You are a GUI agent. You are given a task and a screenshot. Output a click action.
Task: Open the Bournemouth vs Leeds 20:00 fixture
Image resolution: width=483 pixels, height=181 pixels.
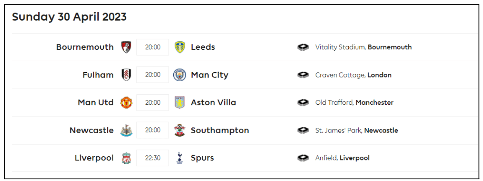tap(153, 47)
